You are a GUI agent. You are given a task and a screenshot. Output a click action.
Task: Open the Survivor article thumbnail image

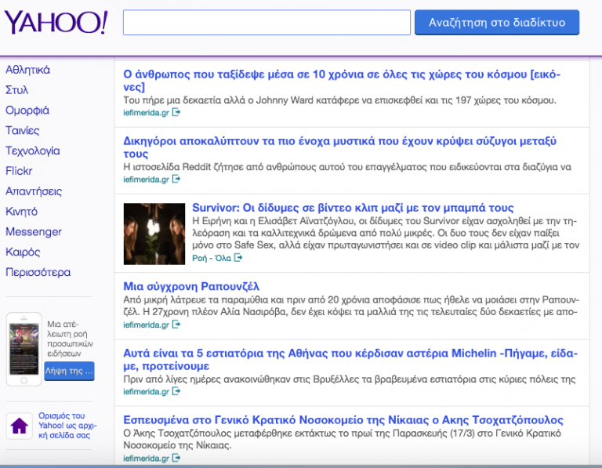(154, 234)
